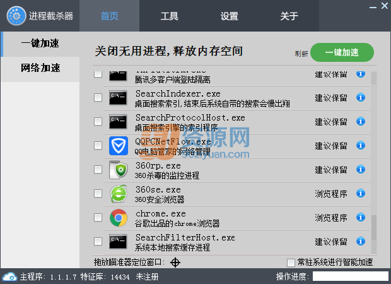Check the chrome.exe checkbox
Image resolution: width=391 pixels, height=284 pixels.
tap(98, 217)
